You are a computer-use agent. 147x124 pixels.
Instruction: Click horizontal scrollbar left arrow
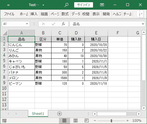[95, 114]
